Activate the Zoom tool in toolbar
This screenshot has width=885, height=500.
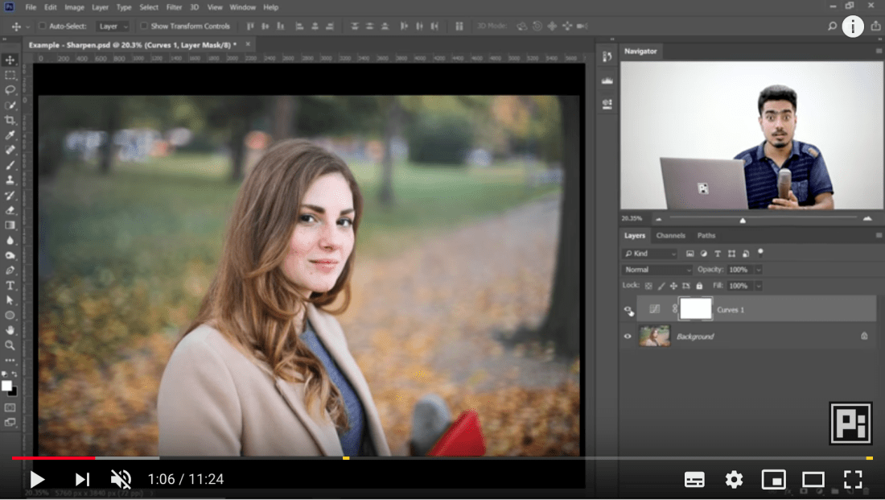[10, 345]
